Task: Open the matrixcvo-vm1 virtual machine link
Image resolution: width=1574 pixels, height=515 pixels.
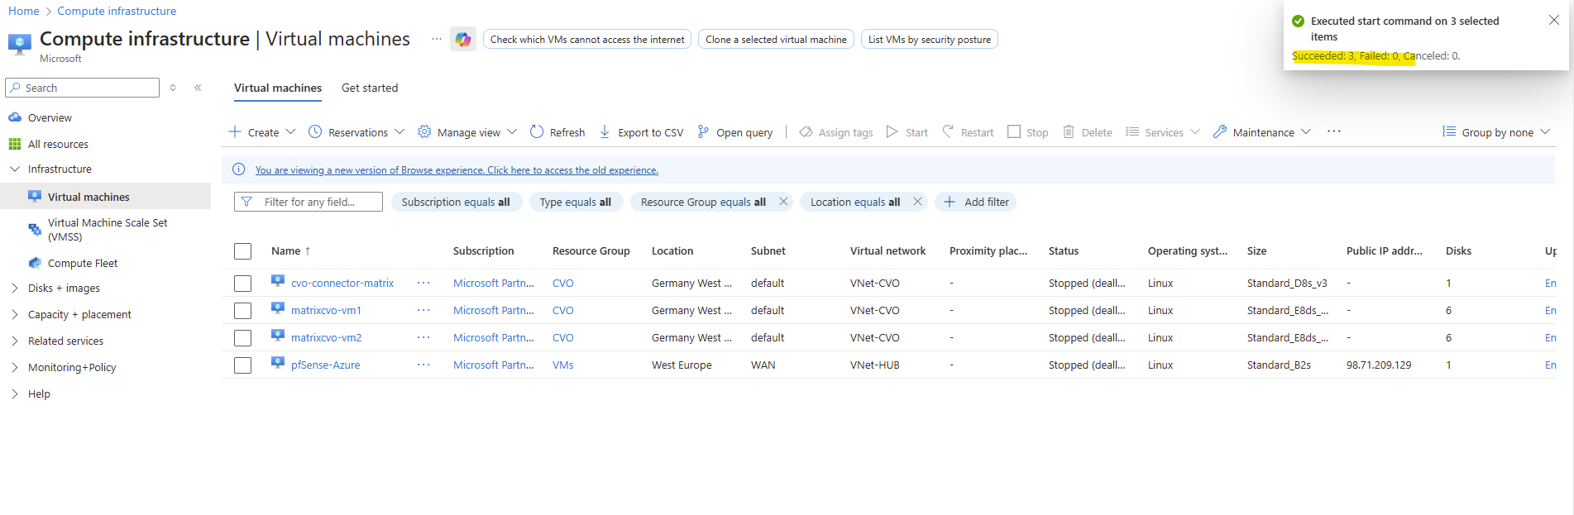Action: 326,311
